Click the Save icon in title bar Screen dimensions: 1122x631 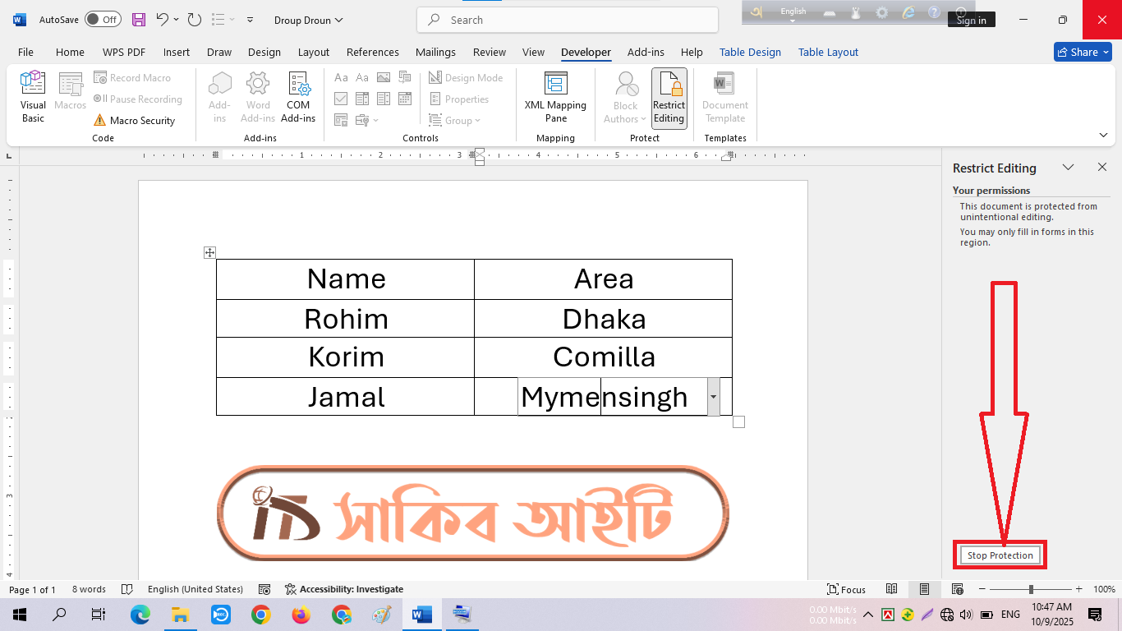[x=139, y=20]
